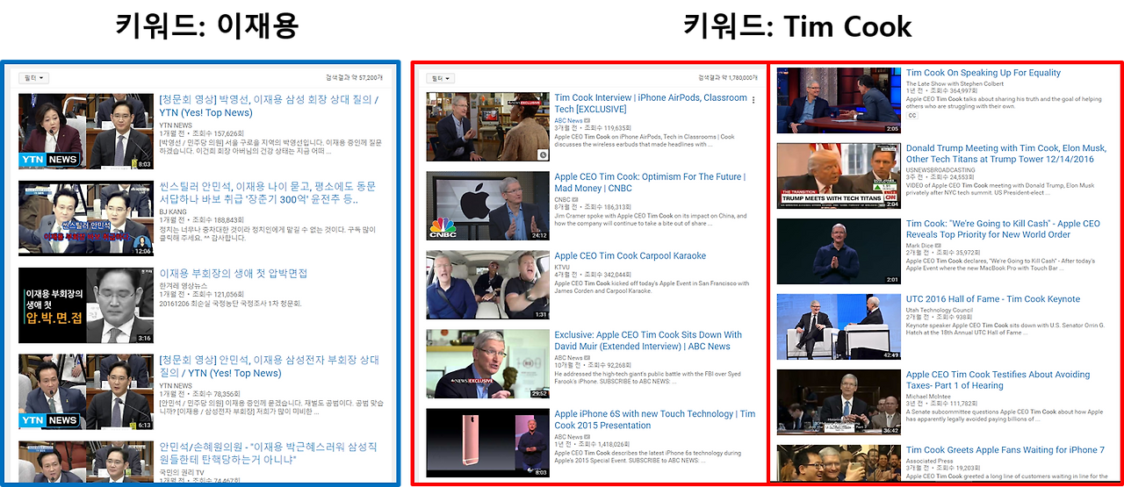This screenshot has height=487, width=1124.
Task: Open the video titled 이재용 부회장의 생애 첫 압박면접
Action: click(233, 274)
